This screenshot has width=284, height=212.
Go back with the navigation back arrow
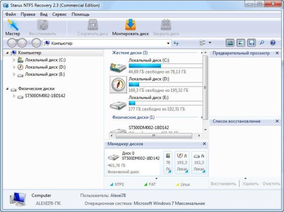12,43
